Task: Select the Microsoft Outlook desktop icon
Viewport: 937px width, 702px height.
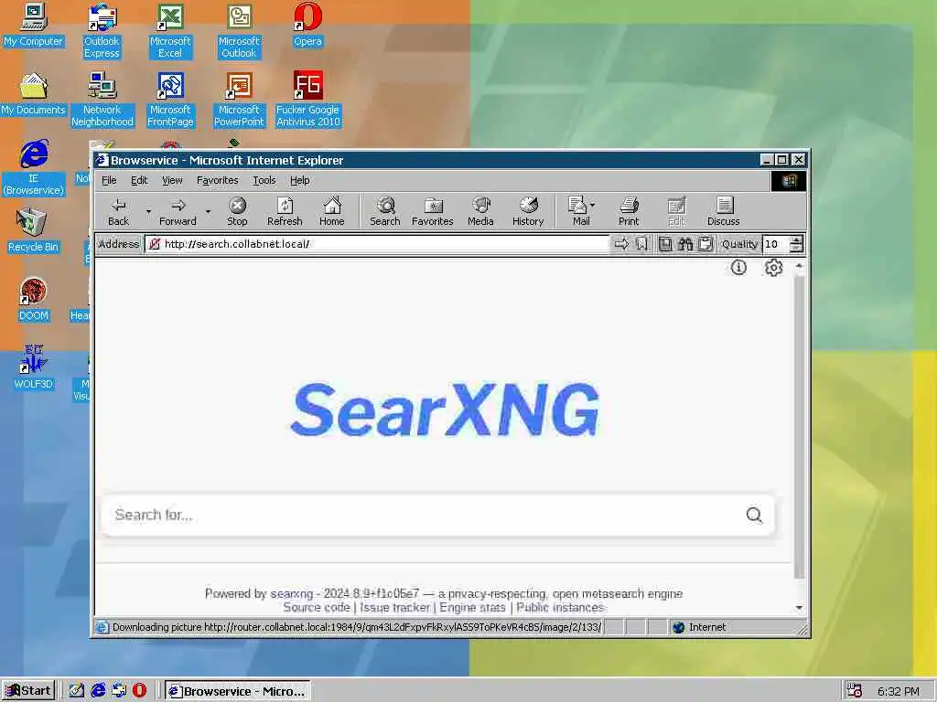Action: point(239,31)
